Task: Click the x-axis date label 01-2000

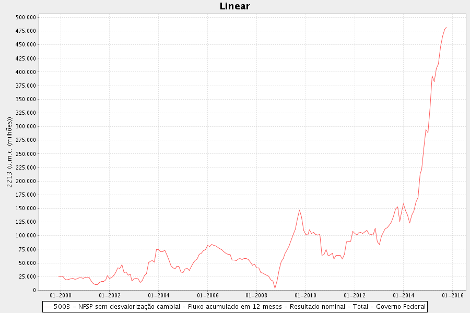Action: pyautogui.click(x=61, y=296)
